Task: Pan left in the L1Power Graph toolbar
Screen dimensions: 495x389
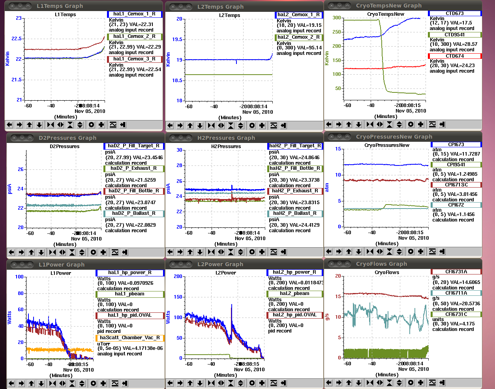Action: click(x=11, y=383)
